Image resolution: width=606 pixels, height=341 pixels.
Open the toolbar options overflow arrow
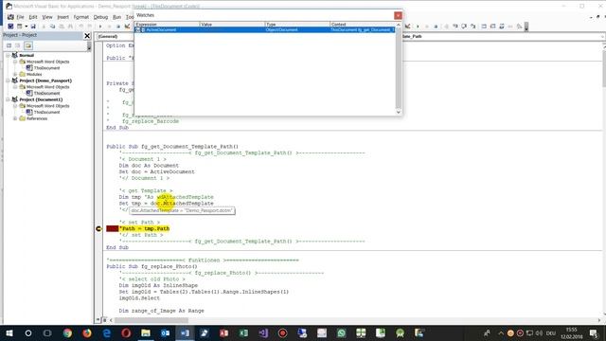point(526,27)
